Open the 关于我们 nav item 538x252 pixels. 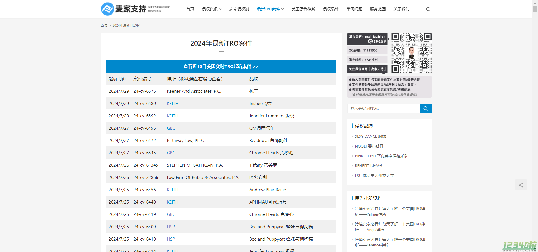(402, 9)
